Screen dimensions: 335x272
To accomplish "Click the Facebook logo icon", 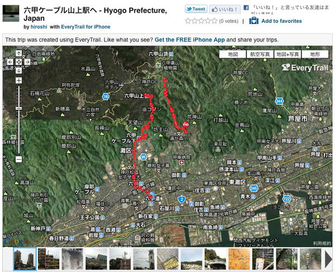I will tap(246, 8).
